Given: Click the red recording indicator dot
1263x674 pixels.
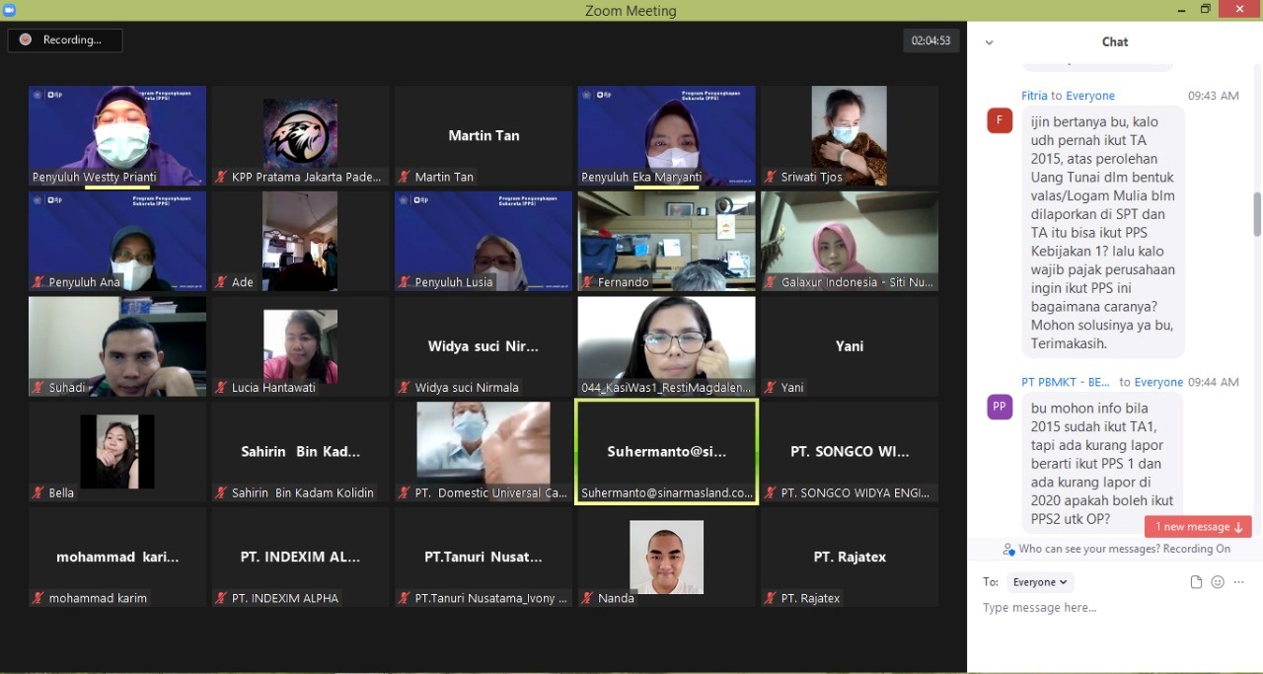Looking at the screenshot, I should (x=25, y=39).
